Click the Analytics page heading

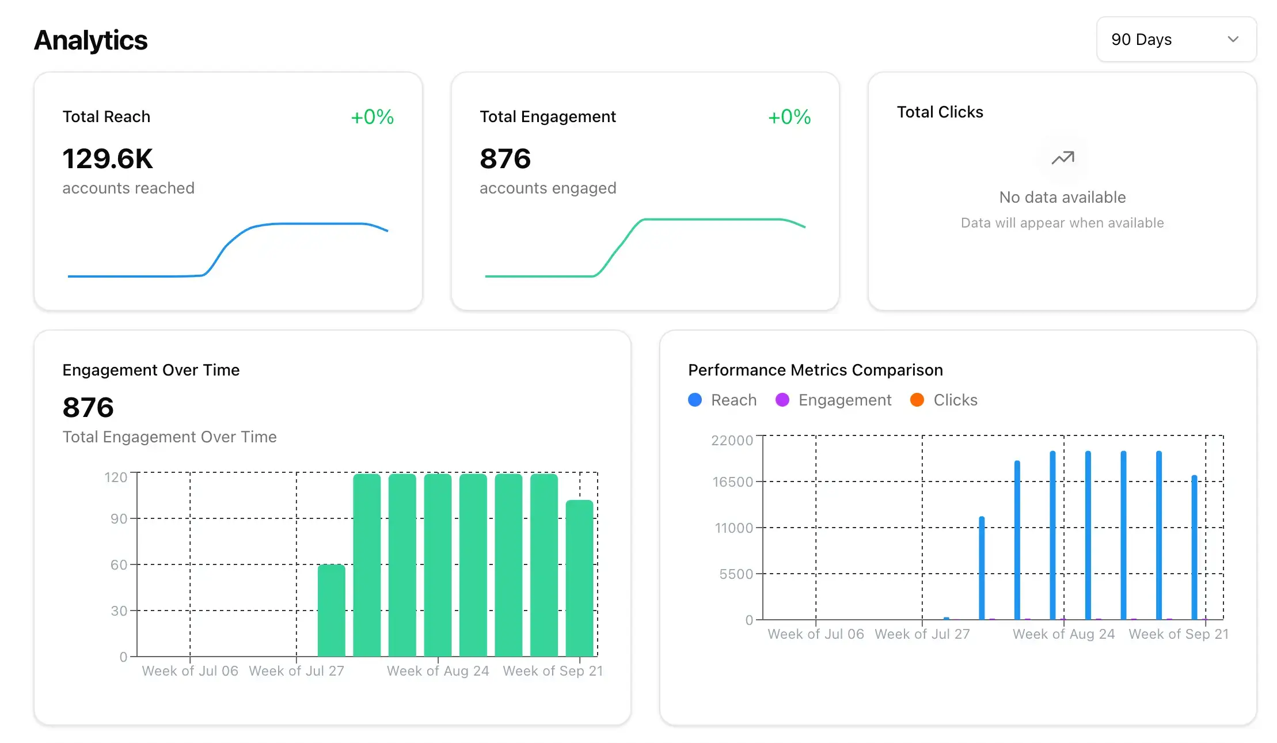point(91,39)
